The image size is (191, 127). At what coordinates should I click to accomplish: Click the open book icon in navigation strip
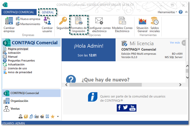[47, 117]
